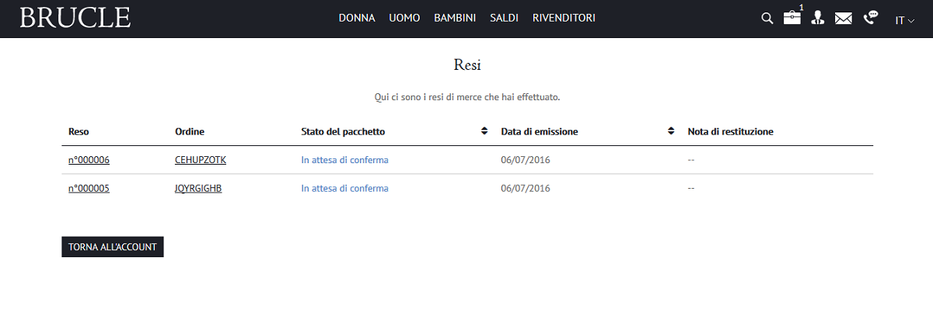Click the BRUCLE logo
This screenshot has height=334, width=933.
[x=75, y=18]
